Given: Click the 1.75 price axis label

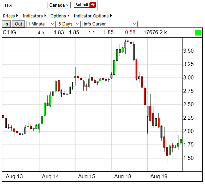Looking at the screenshot, I should coord(188,145).
